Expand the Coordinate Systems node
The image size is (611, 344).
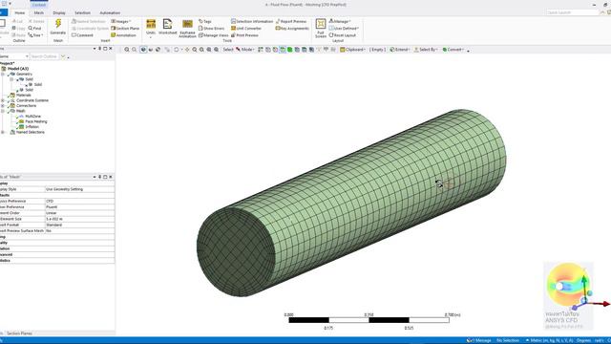[3, 100]
